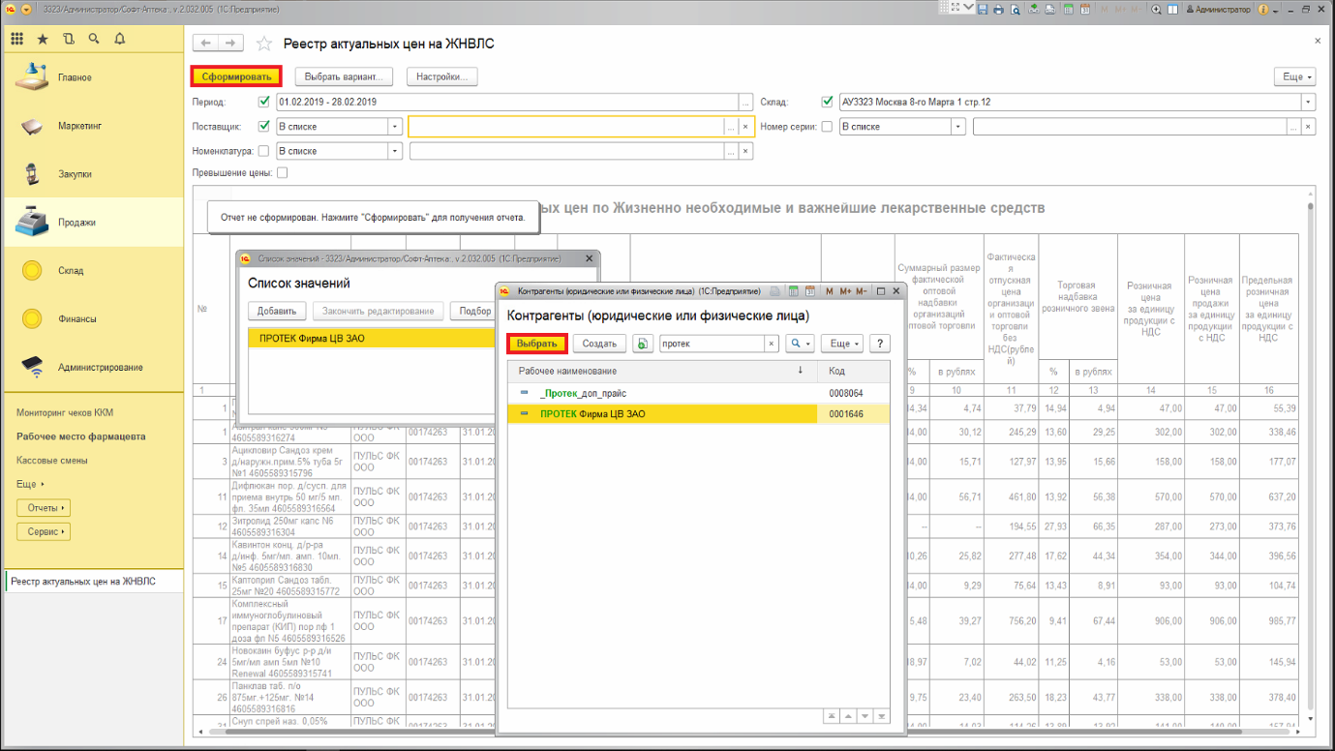
Task: Click the print preview icon in title bar
Action: (x=1016, y=9)
